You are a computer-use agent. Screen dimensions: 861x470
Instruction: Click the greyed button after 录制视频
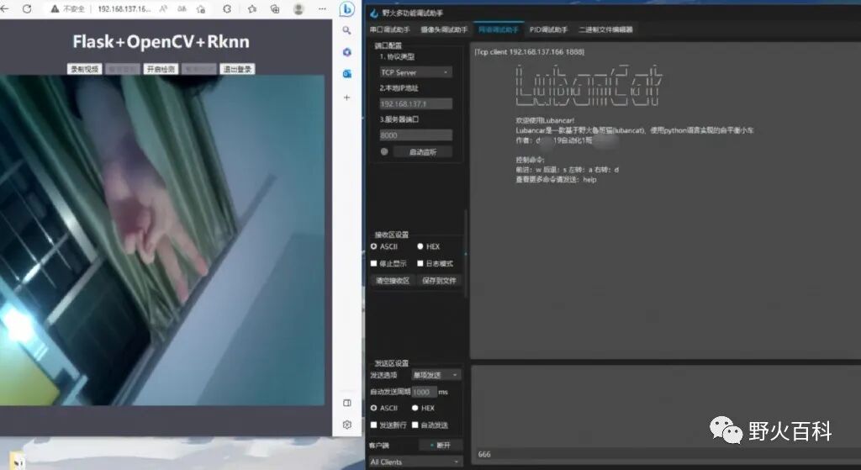click(x=123, y=69)
